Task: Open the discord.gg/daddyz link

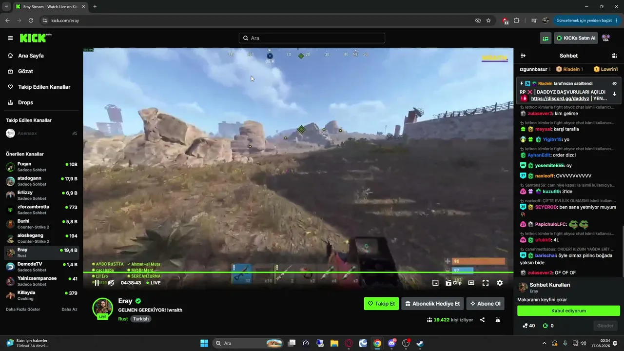Action: [561, 98]
